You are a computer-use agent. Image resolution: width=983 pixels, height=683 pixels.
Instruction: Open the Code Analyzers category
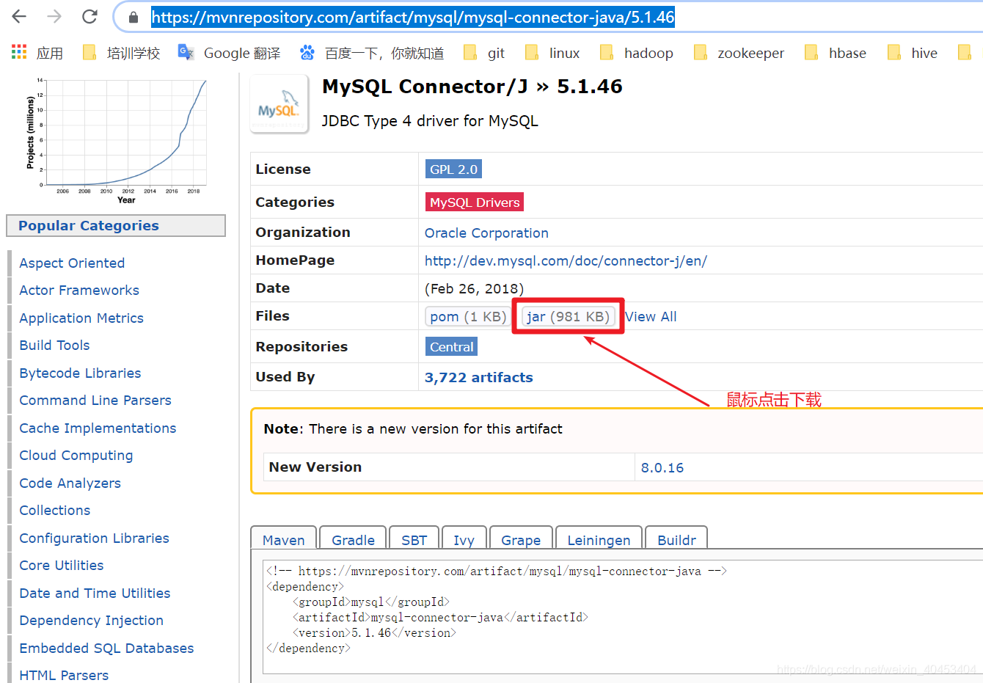[70, 483]
